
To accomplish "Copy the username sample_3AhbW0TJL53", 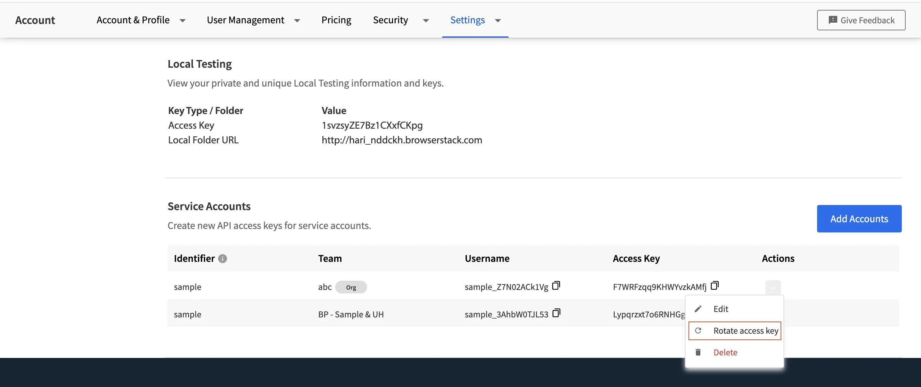I will pyautogui.click(x=556, y=313).
